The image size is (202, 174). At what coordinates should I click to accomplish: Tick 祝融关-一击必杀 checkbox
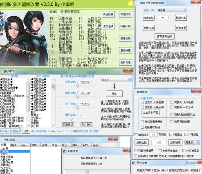coord(172,107)
